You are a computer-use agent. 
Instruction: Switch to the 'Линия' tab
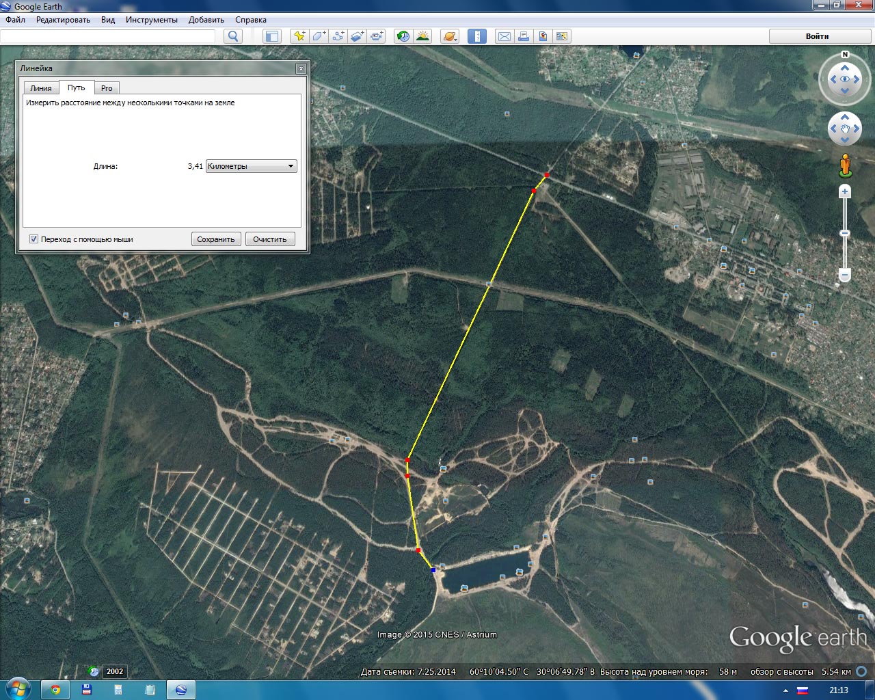[41, 88]
